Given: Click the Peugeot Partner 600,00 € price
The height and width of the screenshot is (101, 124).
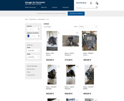Looking at the screenshot, I should [50, 94].
